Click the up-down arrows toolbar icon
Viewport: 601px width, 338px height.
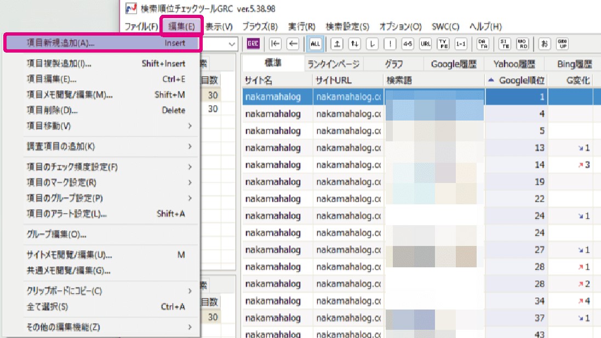click(x=354, y=44)
